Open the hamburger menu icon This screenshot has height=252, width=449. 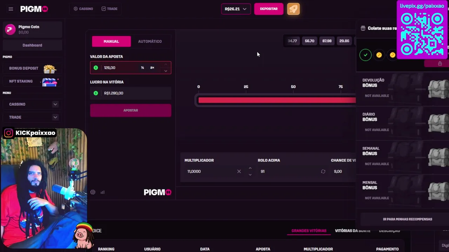[11, 9]
